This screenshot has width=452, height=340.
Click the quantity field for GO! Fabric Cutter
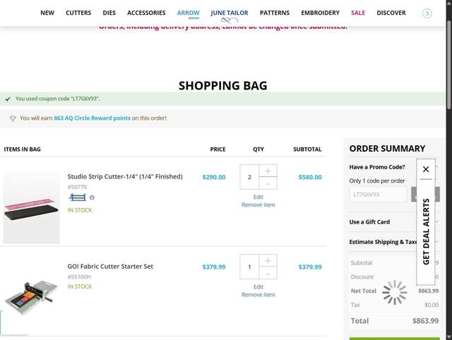tap(249, 267)
